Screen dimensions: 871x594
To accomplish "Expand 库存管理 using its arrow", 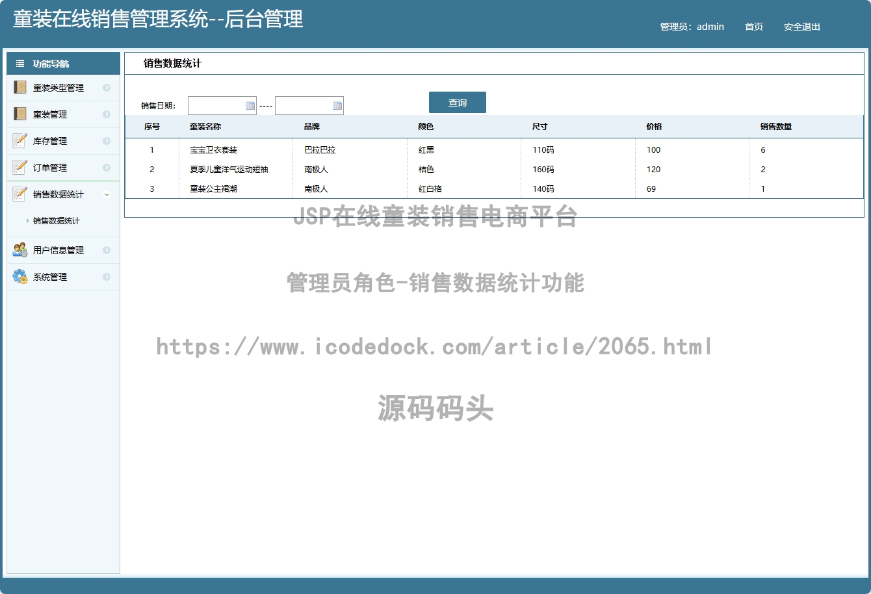I will 107,141.
